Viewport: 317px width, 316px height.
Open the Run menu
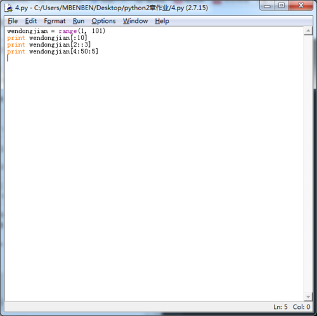tap(79, 21)
